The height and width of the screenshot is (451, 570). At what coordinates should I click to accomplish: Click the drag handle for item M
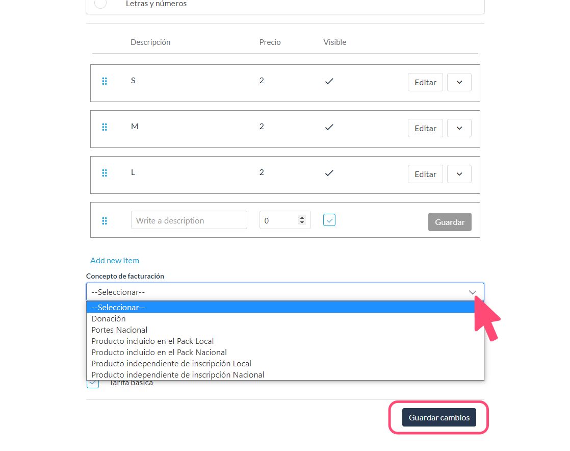(105, 127)
